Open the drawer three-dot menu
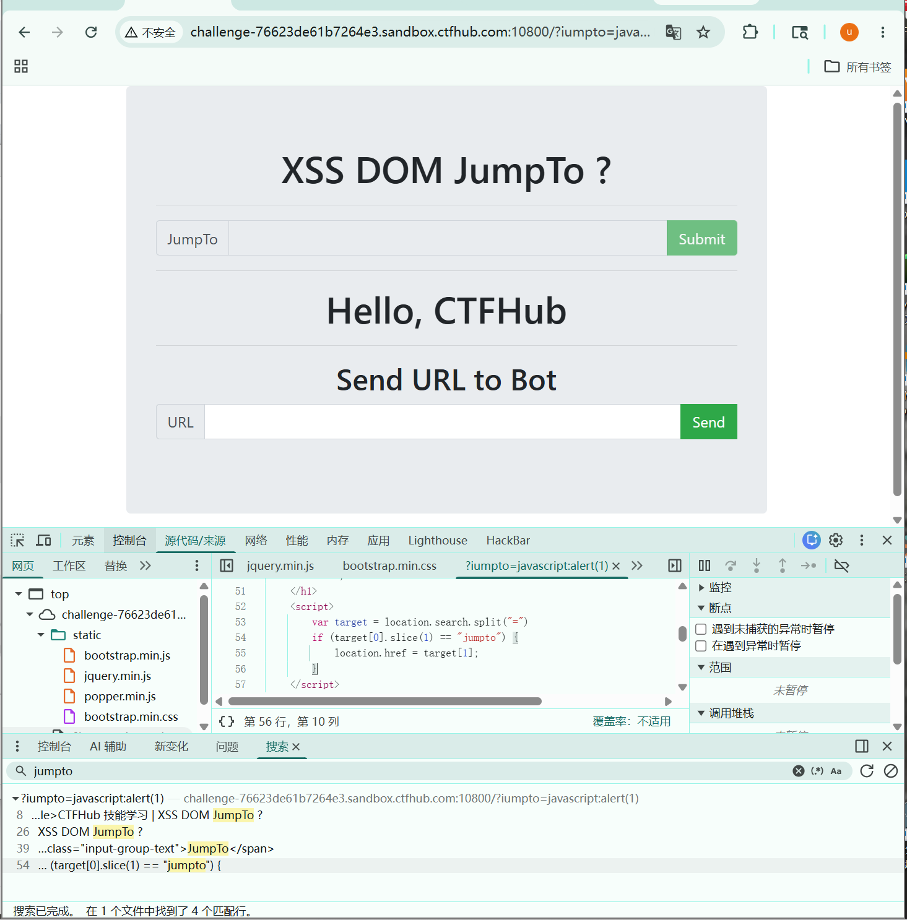This screenshot has width=907, height=920. pos(17,746)
